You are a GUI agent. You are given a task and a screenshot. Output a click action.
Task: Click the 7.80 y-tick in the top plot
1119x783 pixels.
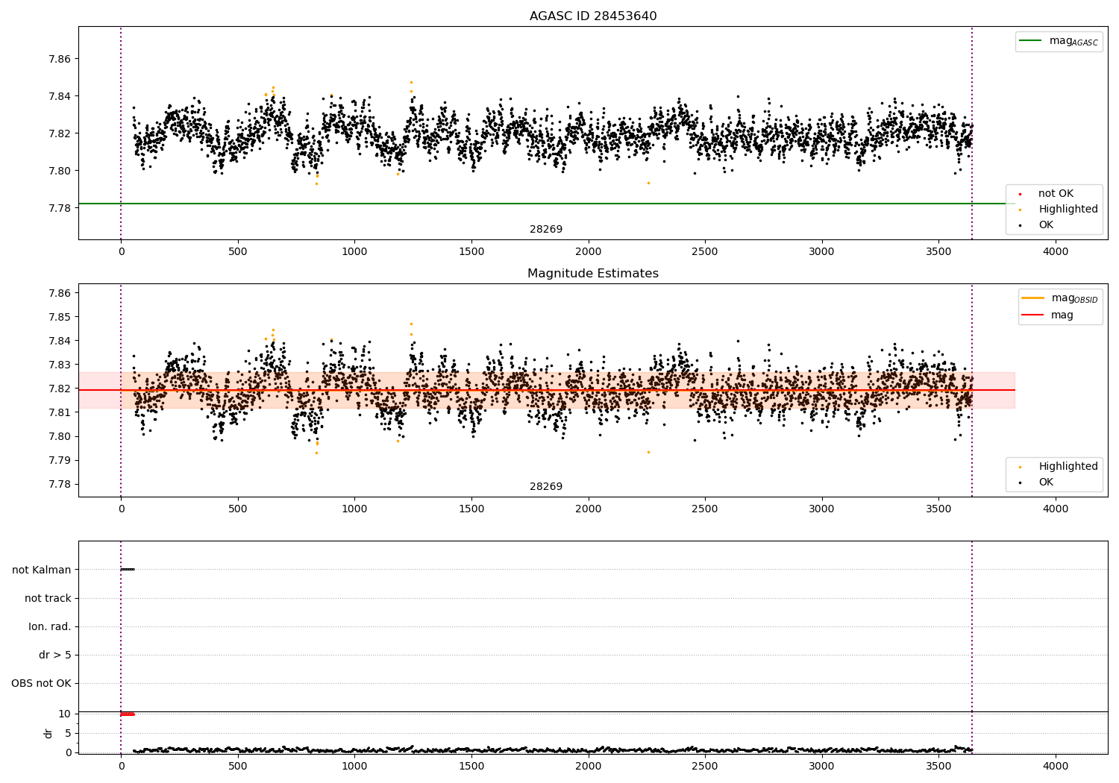(x=60, y=172)
